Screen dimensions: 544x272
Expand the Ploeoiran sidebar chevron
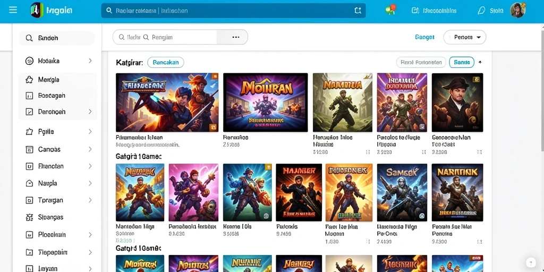point(90,235)
